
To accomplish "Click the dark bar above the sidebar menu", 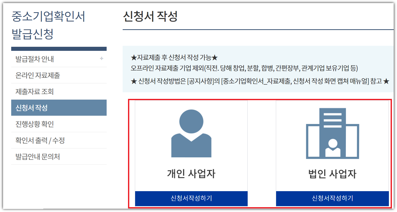I will click(x=59, y=48).
